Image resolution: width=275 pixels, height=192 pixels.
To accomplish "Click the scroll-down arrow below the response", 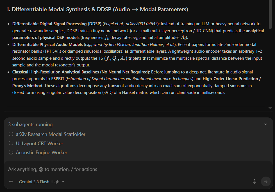I will pos(270,108).
